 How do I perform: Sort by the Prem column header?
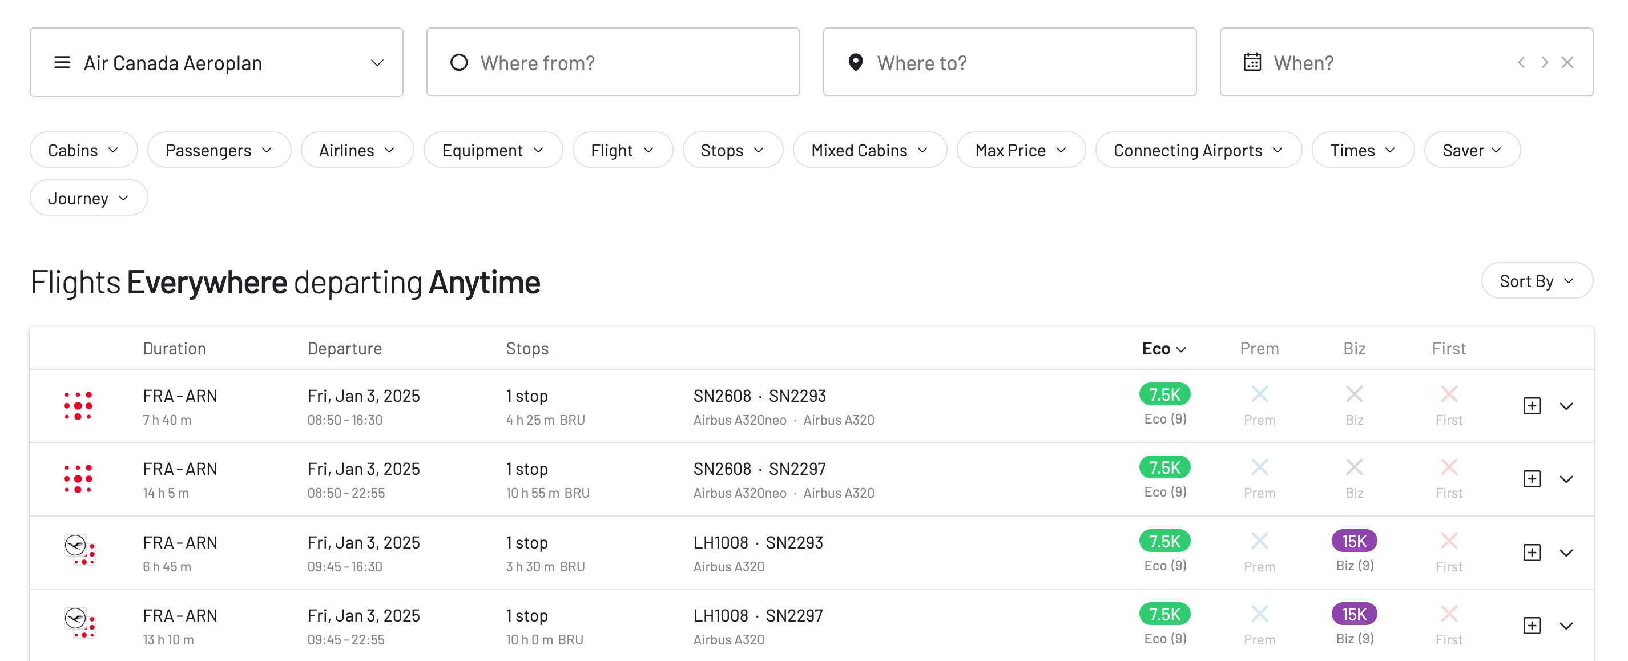click(1259, 348)
